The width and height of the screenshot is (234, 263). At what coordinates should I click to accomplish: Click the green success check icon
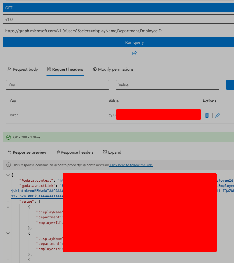tap(9, 137)
